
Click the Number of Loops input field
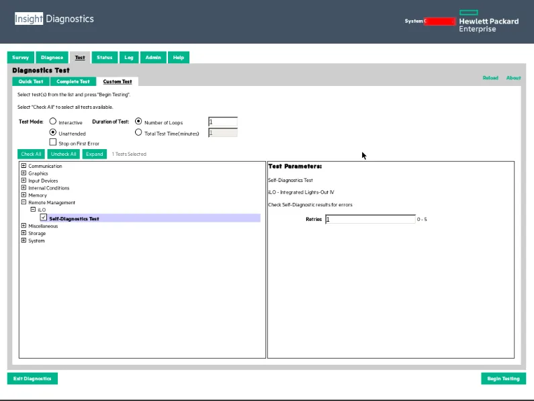pos(223,122)
